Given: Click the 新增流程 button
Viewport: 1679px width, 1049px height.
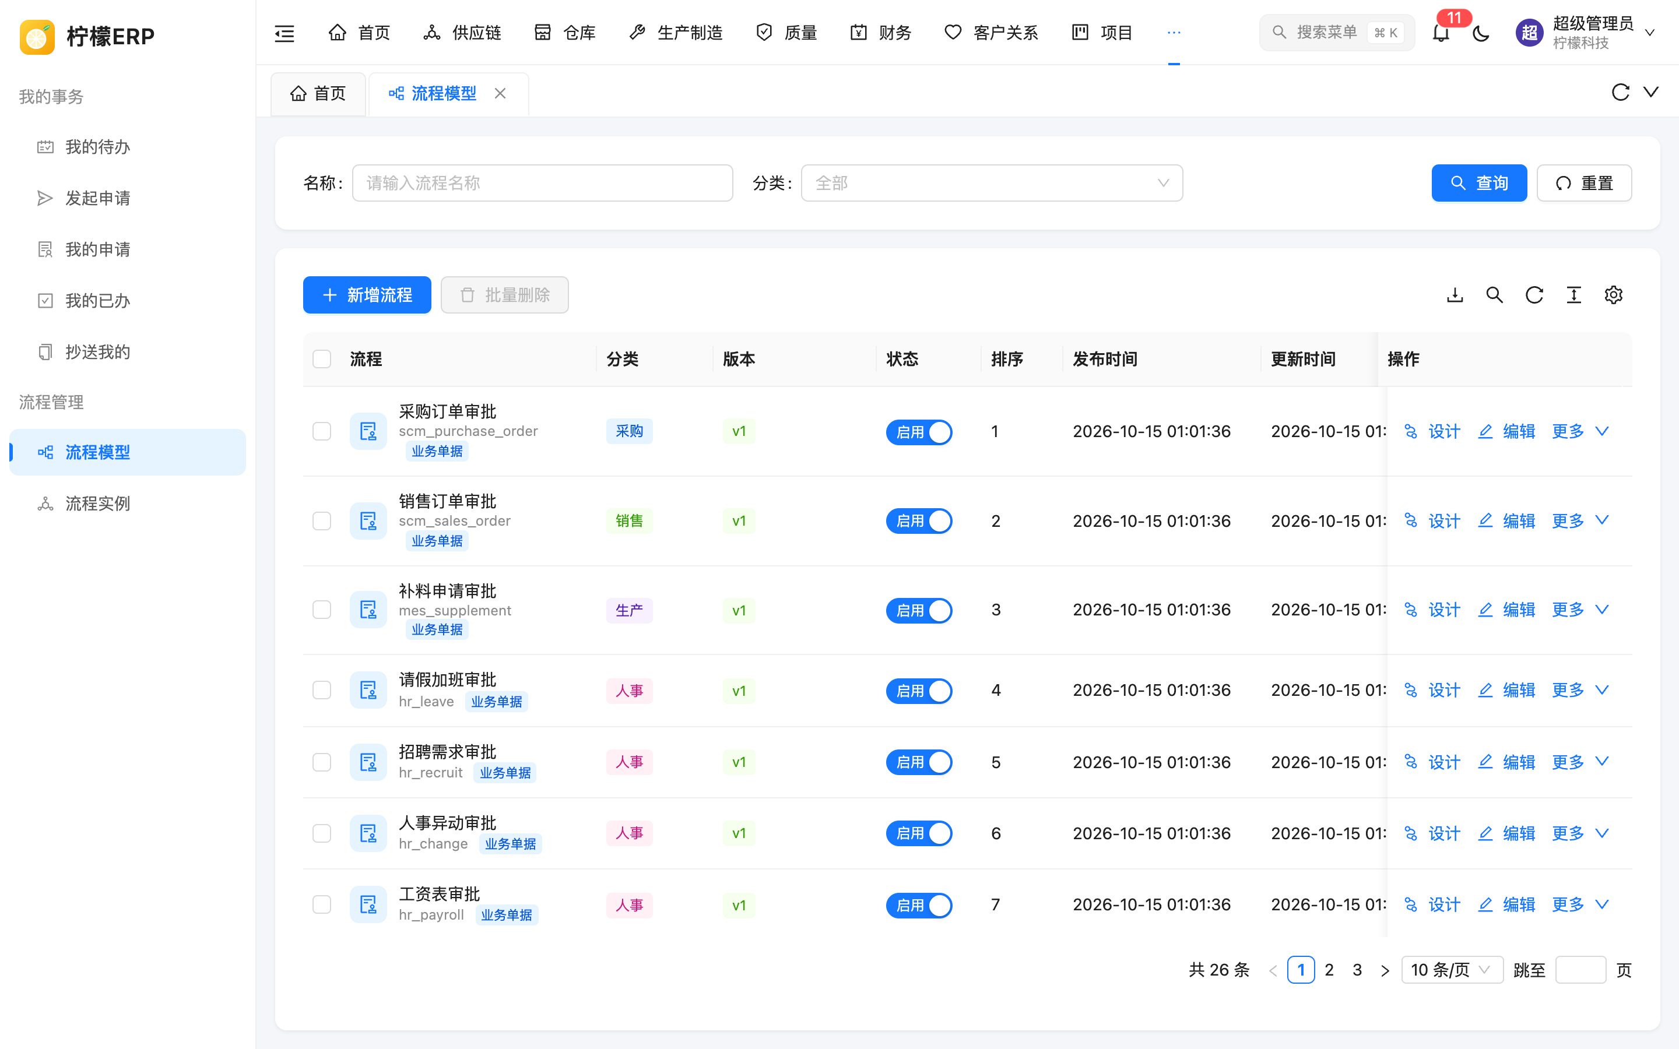Looking at the screenshot, I should [367, 295].
